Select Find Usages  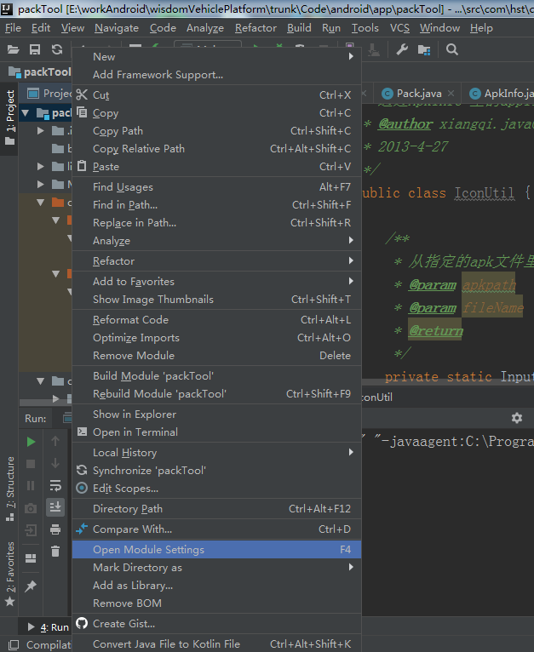click(x=216, y=187)
